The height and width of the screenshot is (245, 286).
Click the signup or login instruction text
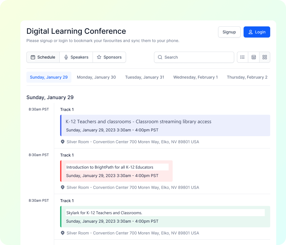(x=103, y=41)
